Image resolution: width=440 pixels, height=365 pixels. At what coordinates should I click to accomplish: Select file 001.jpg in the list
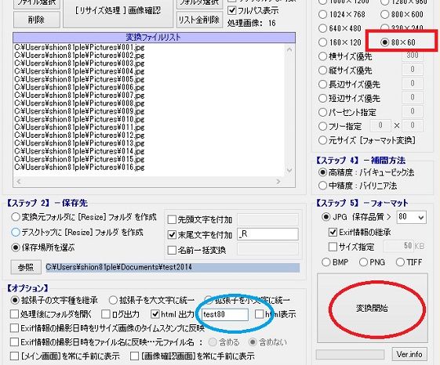[x=79, y=47]
